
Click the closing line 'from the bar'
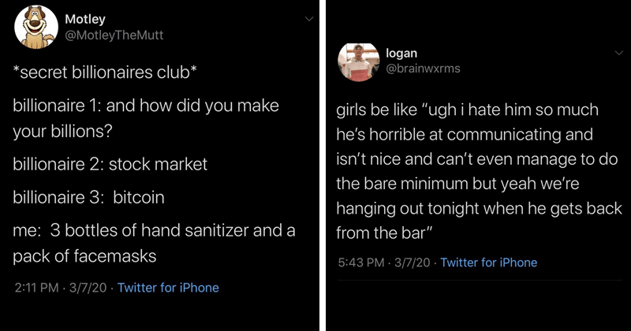(384, 233)
